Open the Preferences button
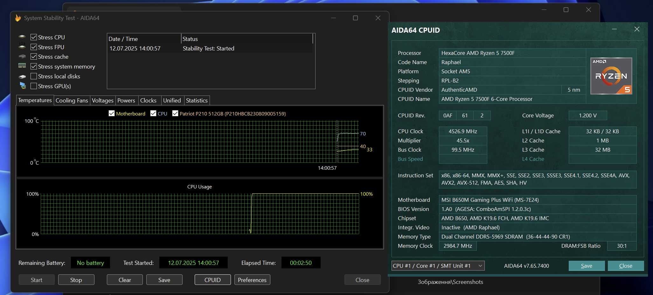The width and height of the screenshot is (653, 295). 252,280
